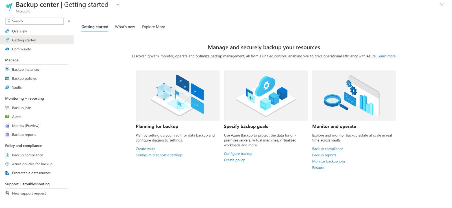Image resolution: width=452 pixels, height=208 pixels.
Task: Open Alerts using its green icon
Action: point(7,117)
